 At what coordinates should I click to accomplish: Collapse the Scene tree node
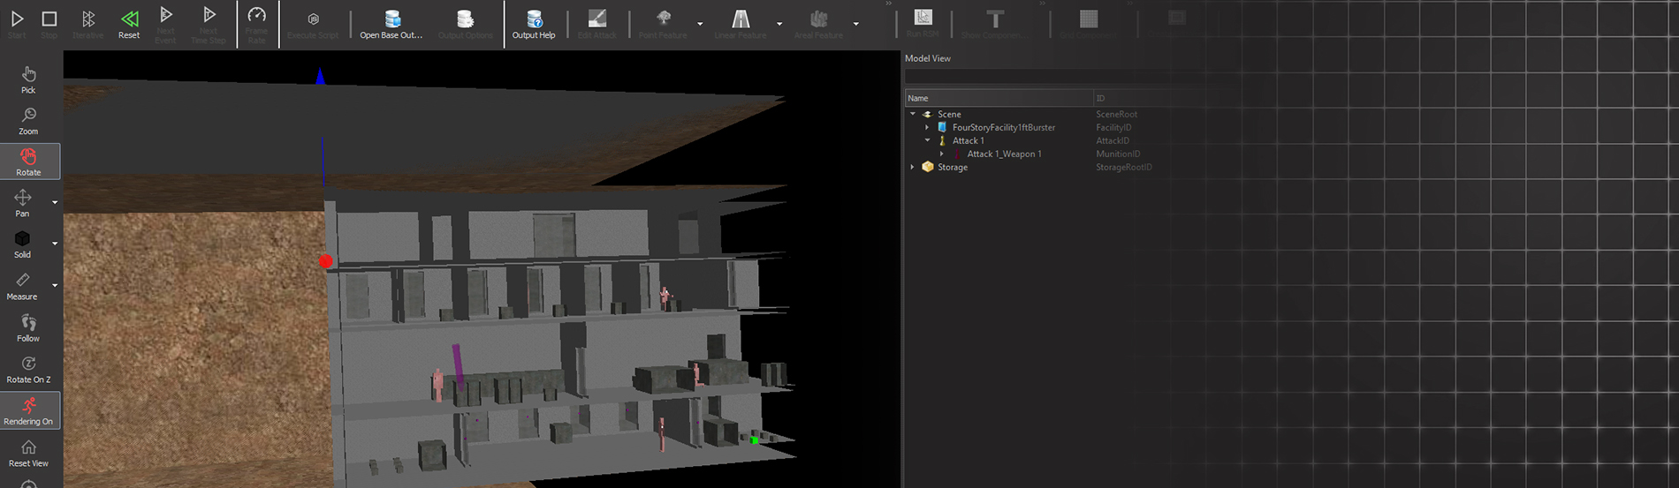913,114
